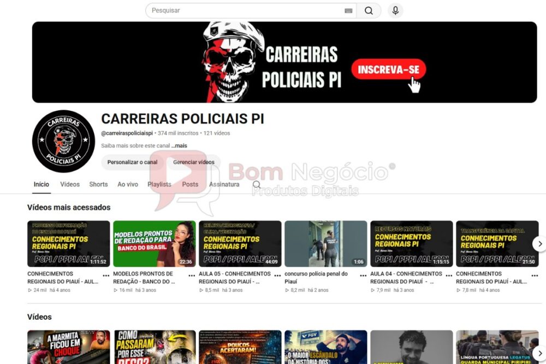Open MODELOS PRONTOS DE REDAÇÃO - BANCO DO title
This screenshot has height=364, width=546.
(144, 278)
